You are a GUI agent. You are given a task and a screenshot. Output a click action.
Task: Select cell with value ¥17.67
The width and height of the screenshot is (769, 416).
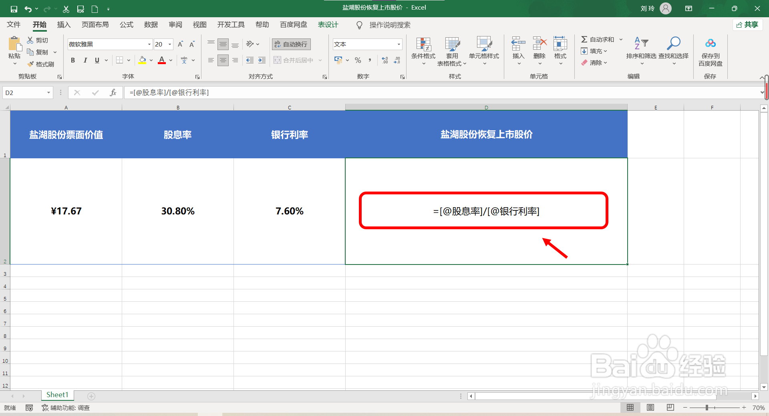(66, 211)
